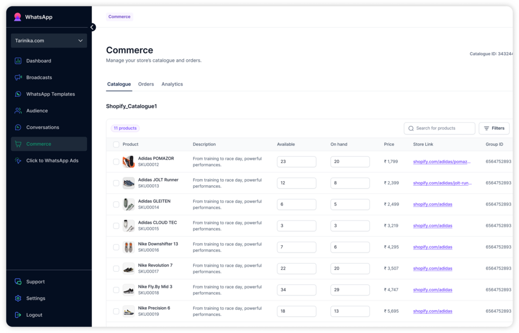Click the WhatsApp Templates icon

pyautogui.click(x=18, y=94)
